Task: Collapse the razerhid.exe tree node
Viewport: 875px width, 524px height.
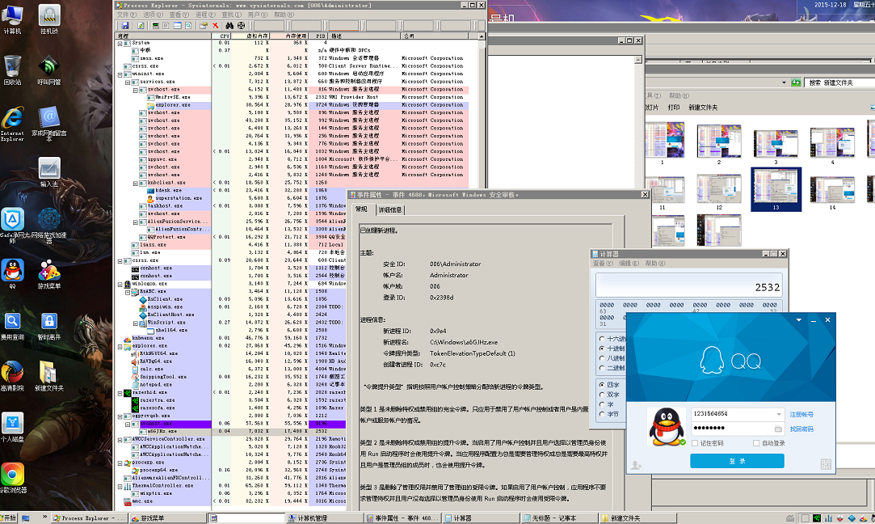Action: tap(120, 393)
